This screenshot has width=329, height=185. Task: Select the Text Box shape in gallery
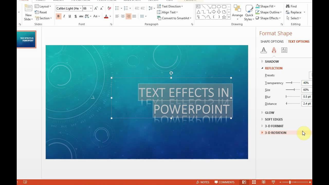tap(198, 7)
